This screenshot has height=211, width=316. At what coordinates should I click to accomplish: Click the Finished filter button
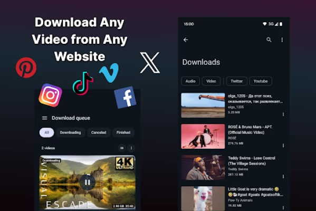click(x=123, y=132)
